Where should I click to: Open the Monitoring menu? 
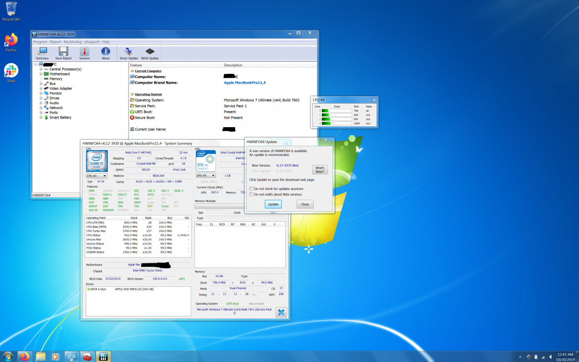coord(72,42)
